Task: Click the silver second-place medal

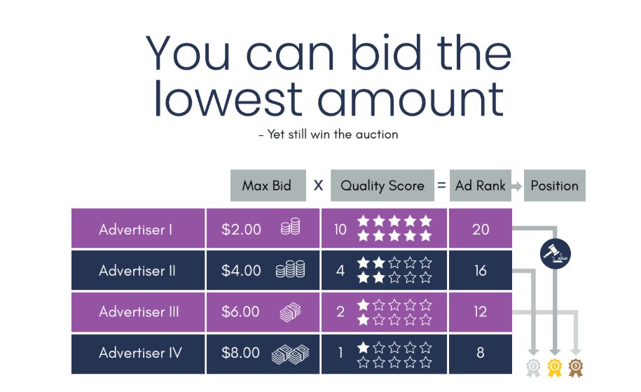Action: click(533, 368)
